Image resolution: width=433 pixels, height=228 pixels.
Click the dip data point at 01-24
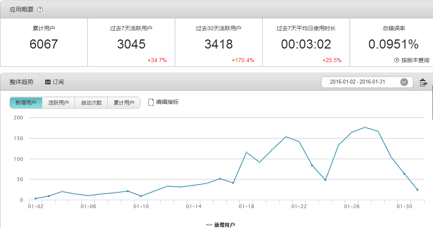click(325, 180)
